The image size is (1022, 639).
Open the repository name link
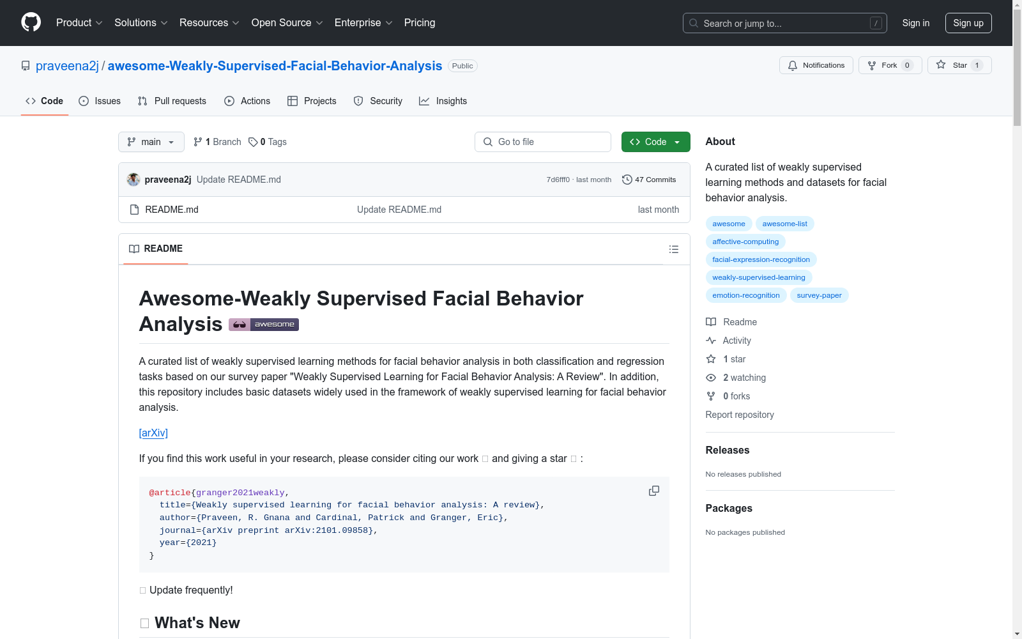coord(275,66)
